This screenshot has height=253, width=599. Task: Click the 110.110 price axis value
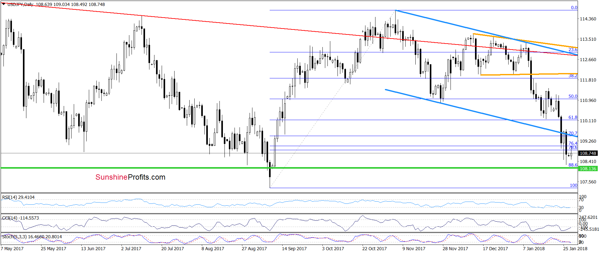pos(588,121)
